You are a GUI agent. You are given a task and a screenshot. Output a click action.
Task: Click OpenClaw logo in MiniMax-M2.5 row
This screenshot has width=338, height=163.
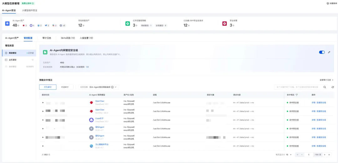91,111
